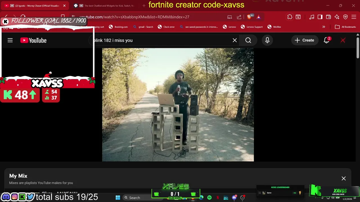
Task: Open the browser Extensions puzzle icon
Action: 290,17
